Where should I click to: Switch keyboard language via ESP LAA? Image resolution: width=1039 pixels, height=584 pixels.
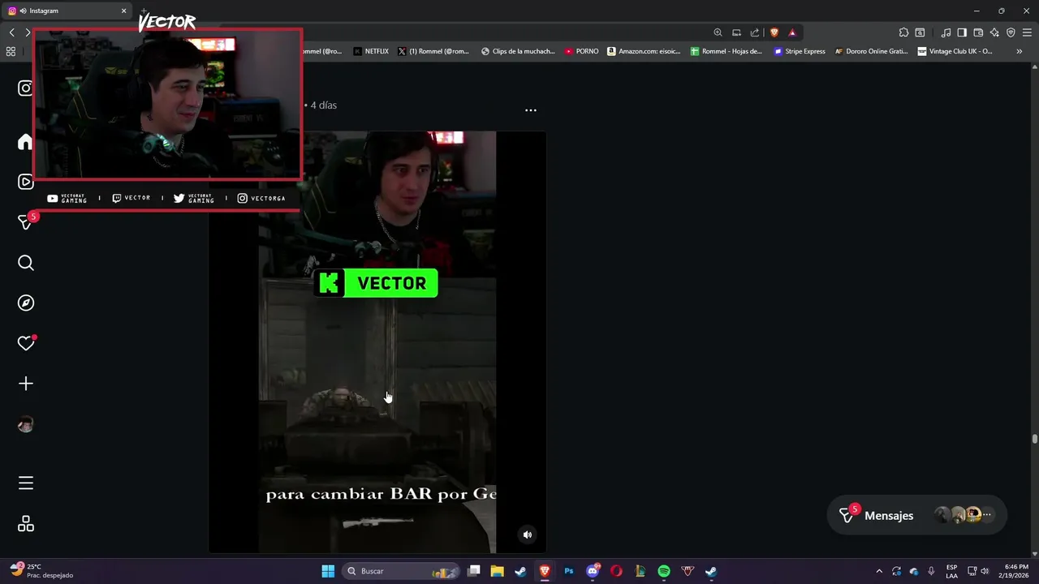[952, 571]
